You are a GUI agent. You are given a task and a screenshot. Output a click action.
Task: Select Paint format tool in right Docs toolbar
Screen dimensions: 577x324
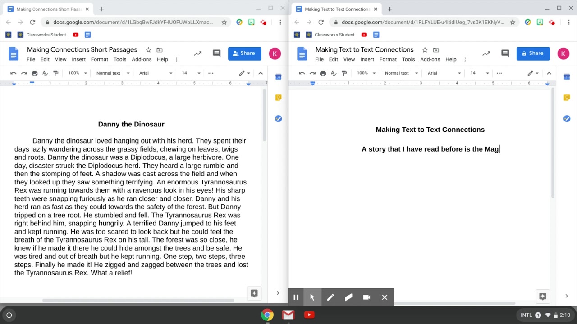coord(344,73)
